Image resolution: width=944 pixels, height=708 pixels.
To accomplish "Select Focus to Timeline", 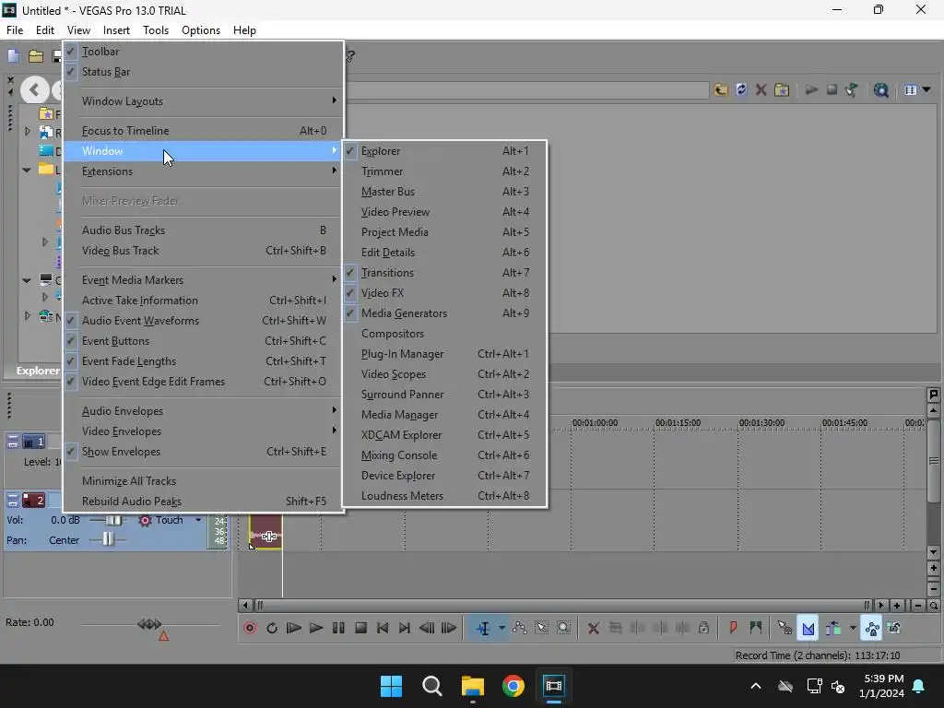I will coord(204,131).
